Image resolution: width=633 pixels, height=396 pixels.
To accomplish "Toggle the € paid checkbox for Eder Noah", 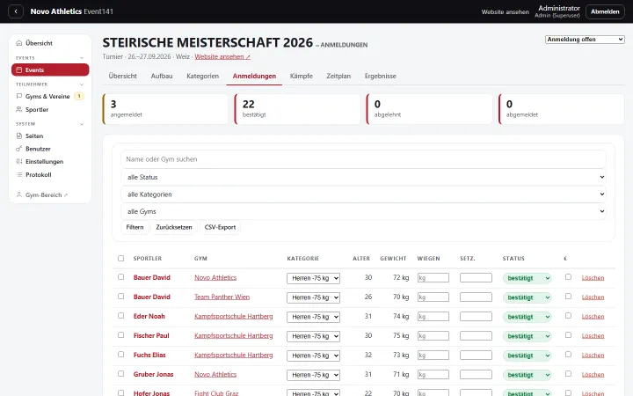I will point(568,316).
